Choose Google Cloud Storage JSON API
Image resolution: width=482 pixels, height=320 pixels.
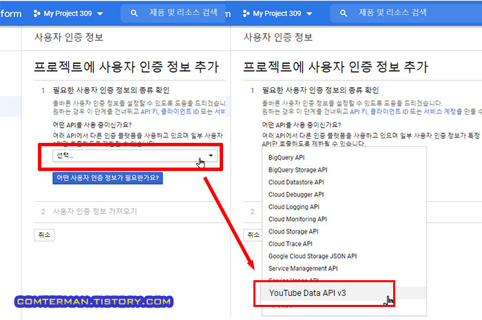point(344,256)
